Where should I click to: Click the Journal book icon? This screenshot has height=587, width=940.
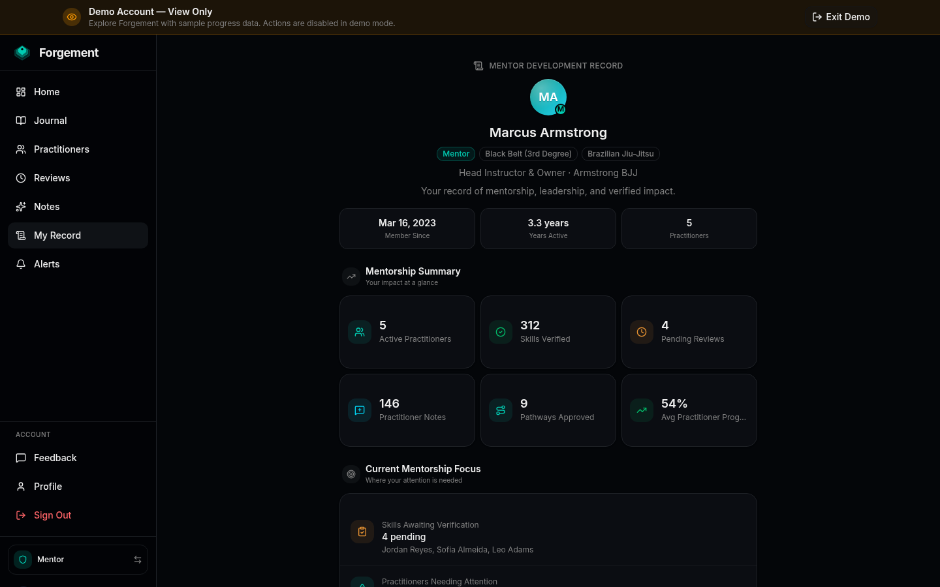[x=21, y=121]
